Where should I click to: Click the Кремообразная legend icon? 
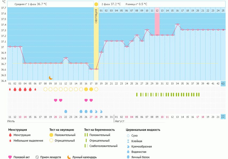click(x=128, y=146)
